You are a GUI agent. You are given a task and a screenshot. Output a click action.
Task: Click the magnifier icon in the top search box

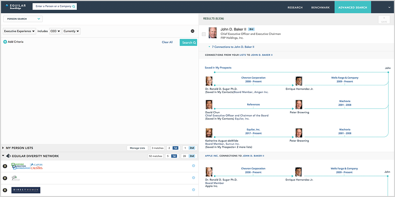click(74, 6)
